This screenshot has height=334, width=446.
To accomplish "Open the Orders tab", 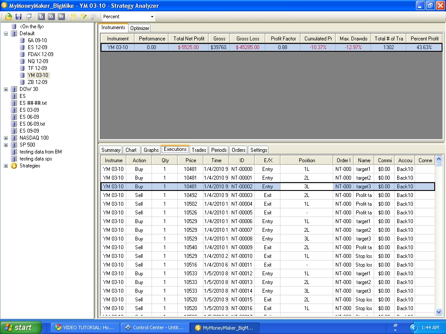I will click(238, 150).
